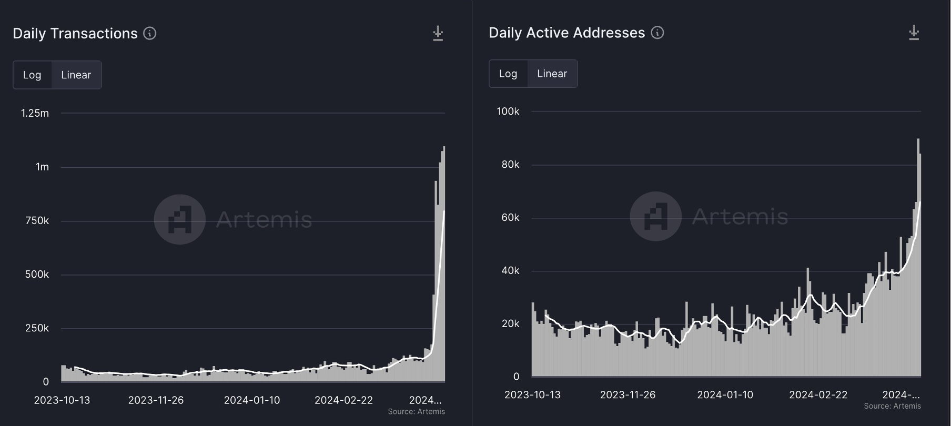Click 2024-02-22 date under Daily Active Addresses chart
The image size is (951, 426).
[818, 395]
